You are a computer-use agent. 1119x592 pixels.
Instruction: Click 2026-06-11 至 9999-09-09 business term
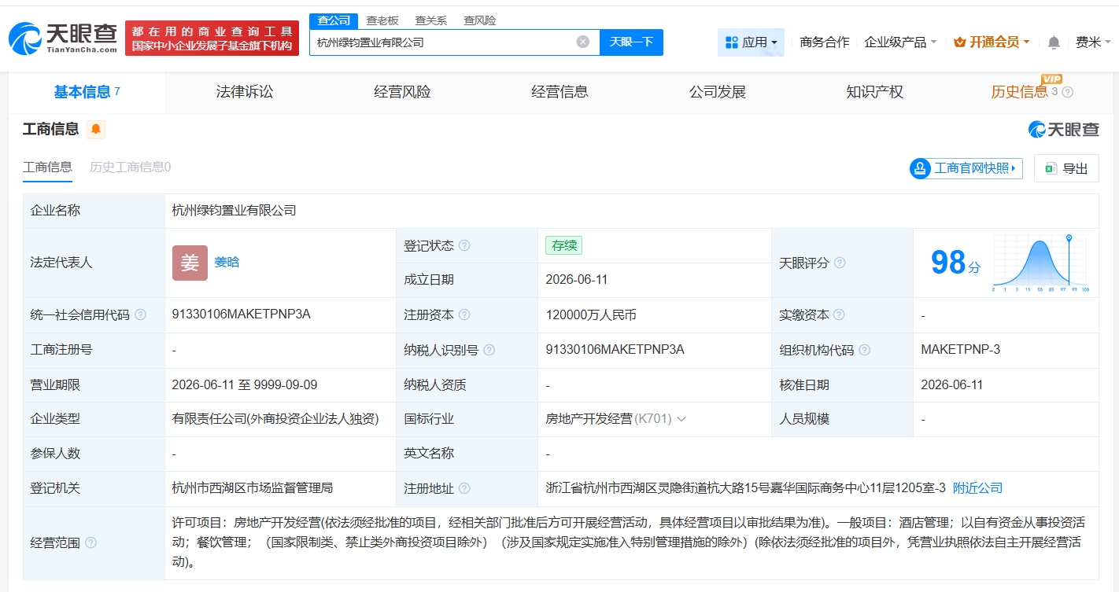tap(245, 384)
